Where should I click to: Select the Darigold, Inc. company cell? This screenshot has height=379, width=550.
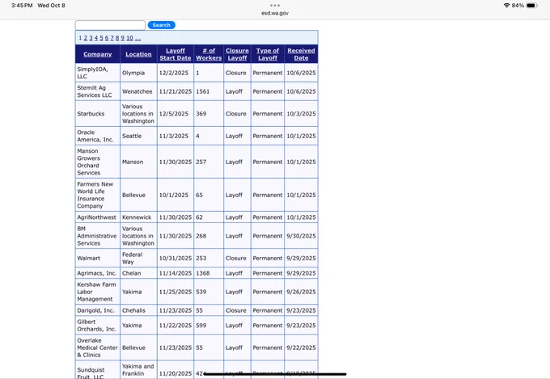pyautogui.click(x=98, y=310)
